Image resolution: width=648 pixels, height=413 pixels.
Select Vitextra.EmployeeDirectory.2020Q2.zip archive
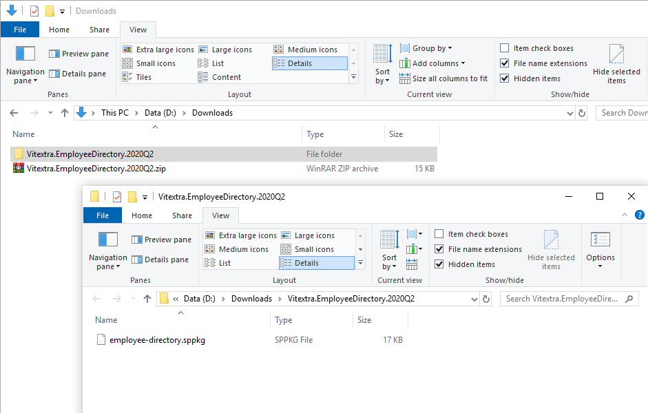click(x=224, y=169)
